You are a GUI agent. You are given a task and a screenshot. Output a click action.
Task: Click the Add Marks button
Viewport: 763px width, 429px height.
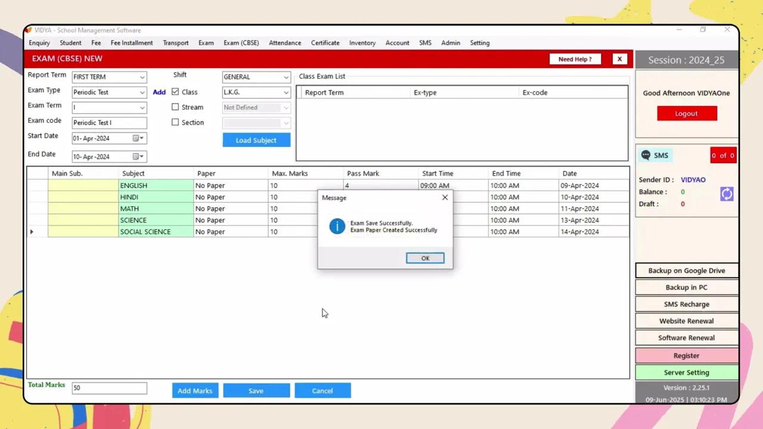coord(195,391)
